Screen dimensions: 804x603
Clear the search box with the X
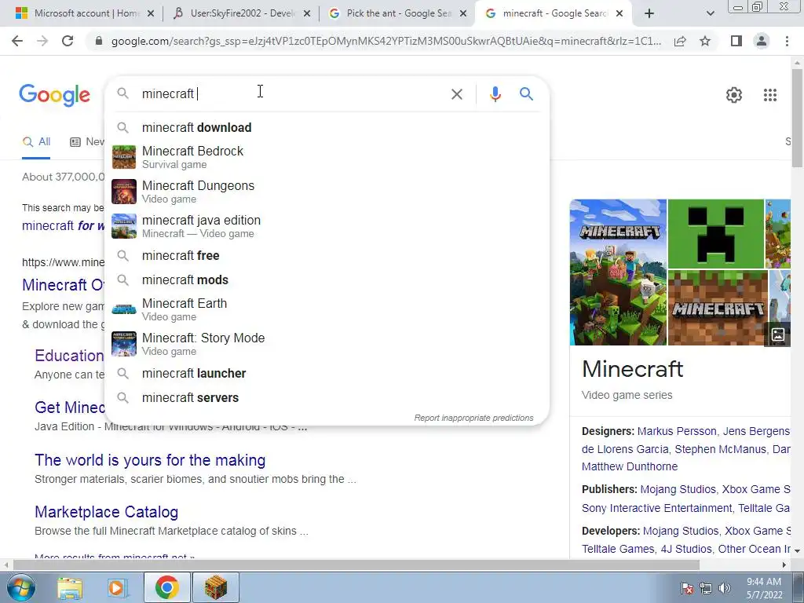pyautogui.click(x=456, y=94)
